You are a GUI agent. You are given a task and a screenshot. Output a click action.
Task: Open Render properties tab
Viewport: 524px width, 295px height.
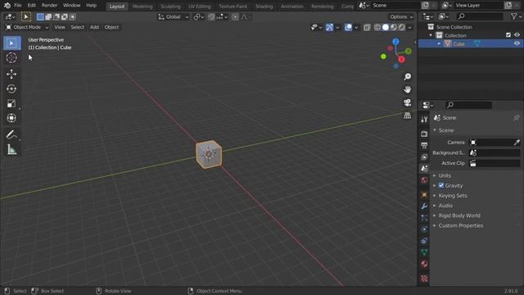pos(424,134)
